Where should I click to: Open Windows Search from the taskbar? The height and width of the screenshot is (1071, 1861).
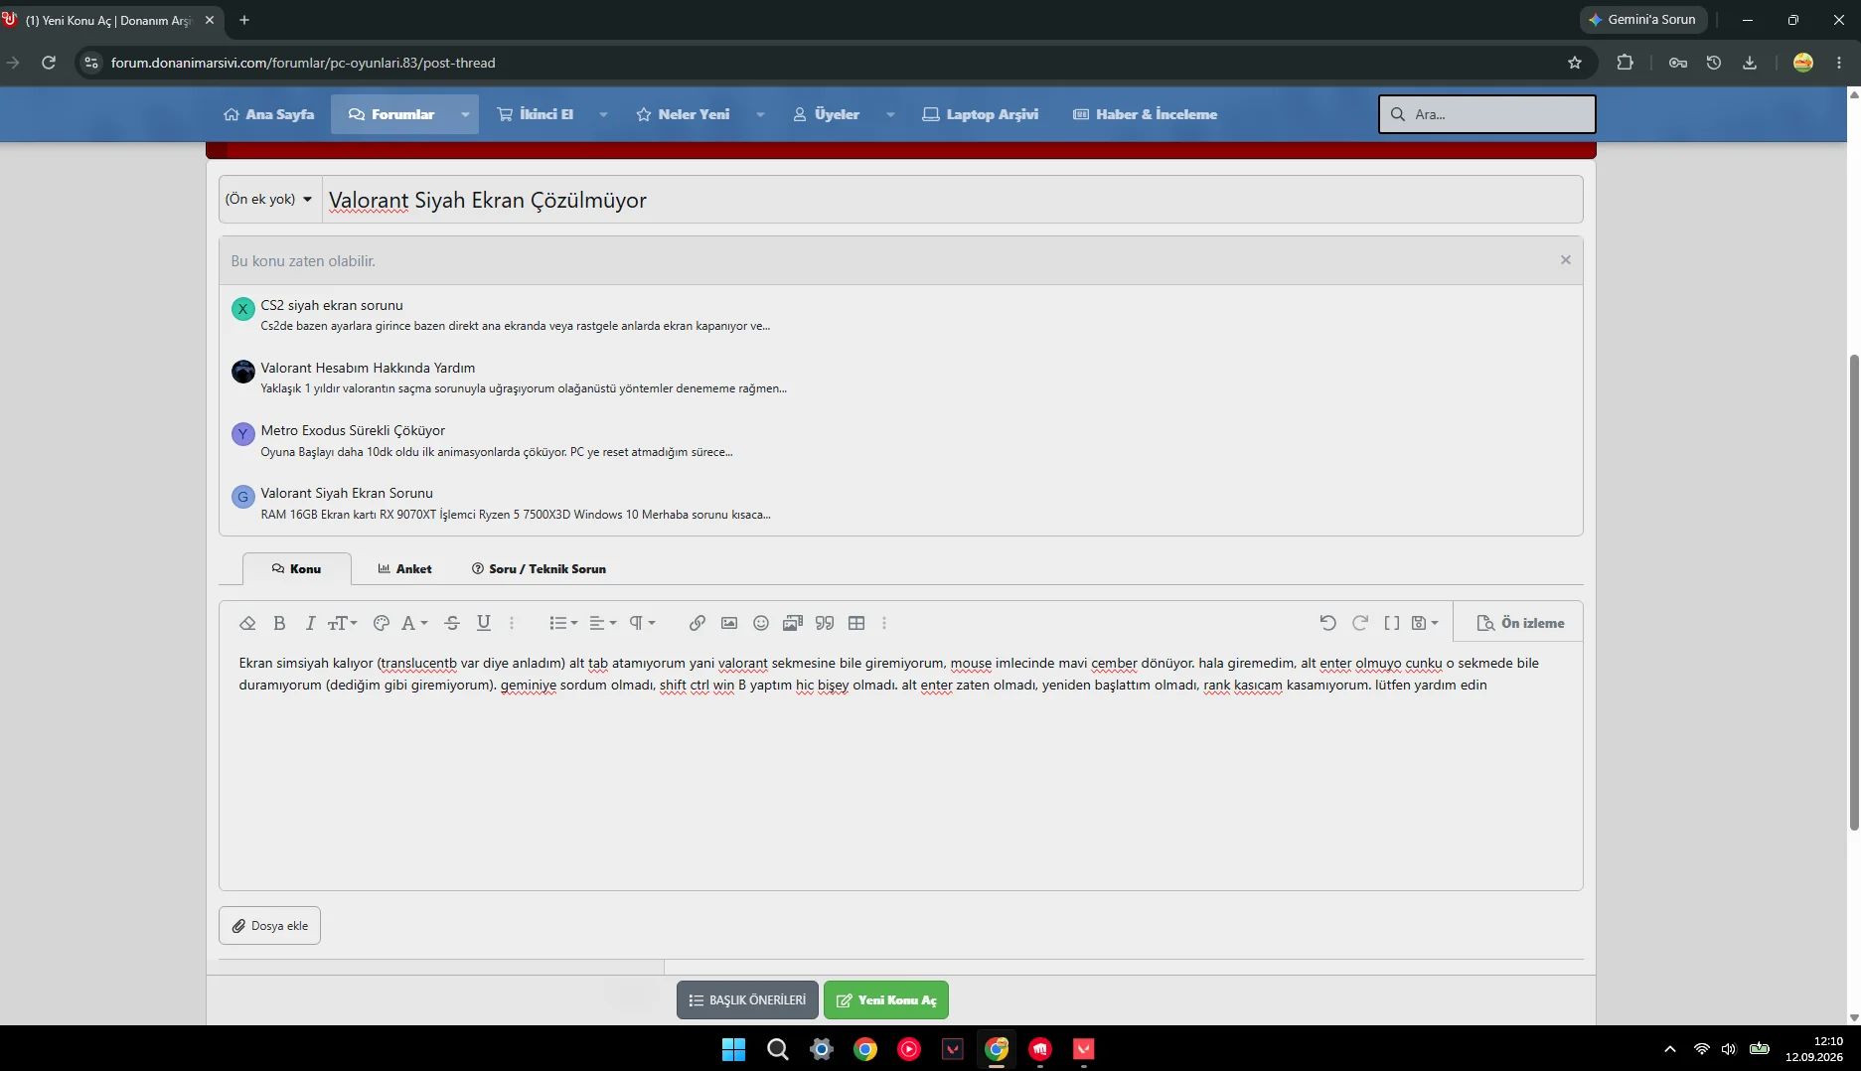coord(778,1049)
